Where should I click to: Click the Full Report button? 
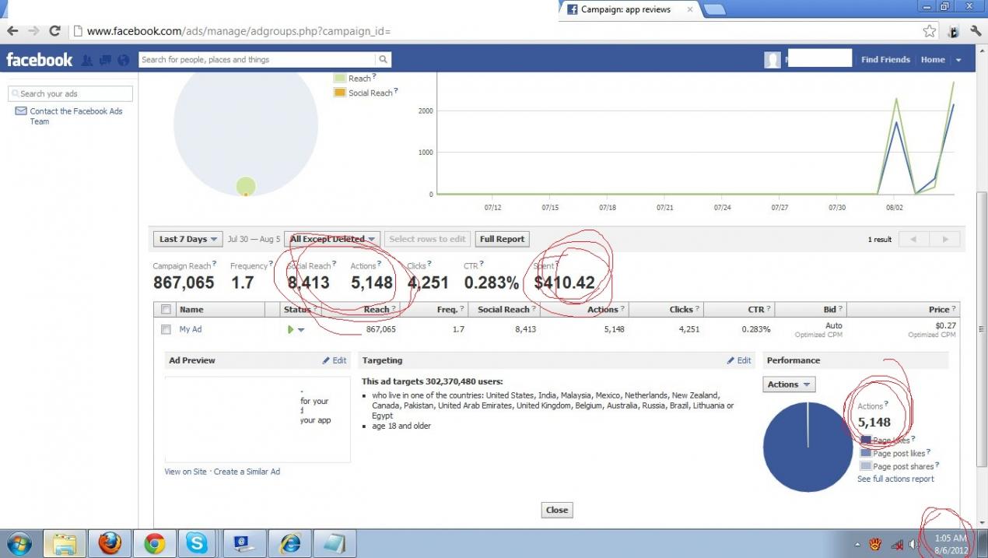[x=503, y=239]
